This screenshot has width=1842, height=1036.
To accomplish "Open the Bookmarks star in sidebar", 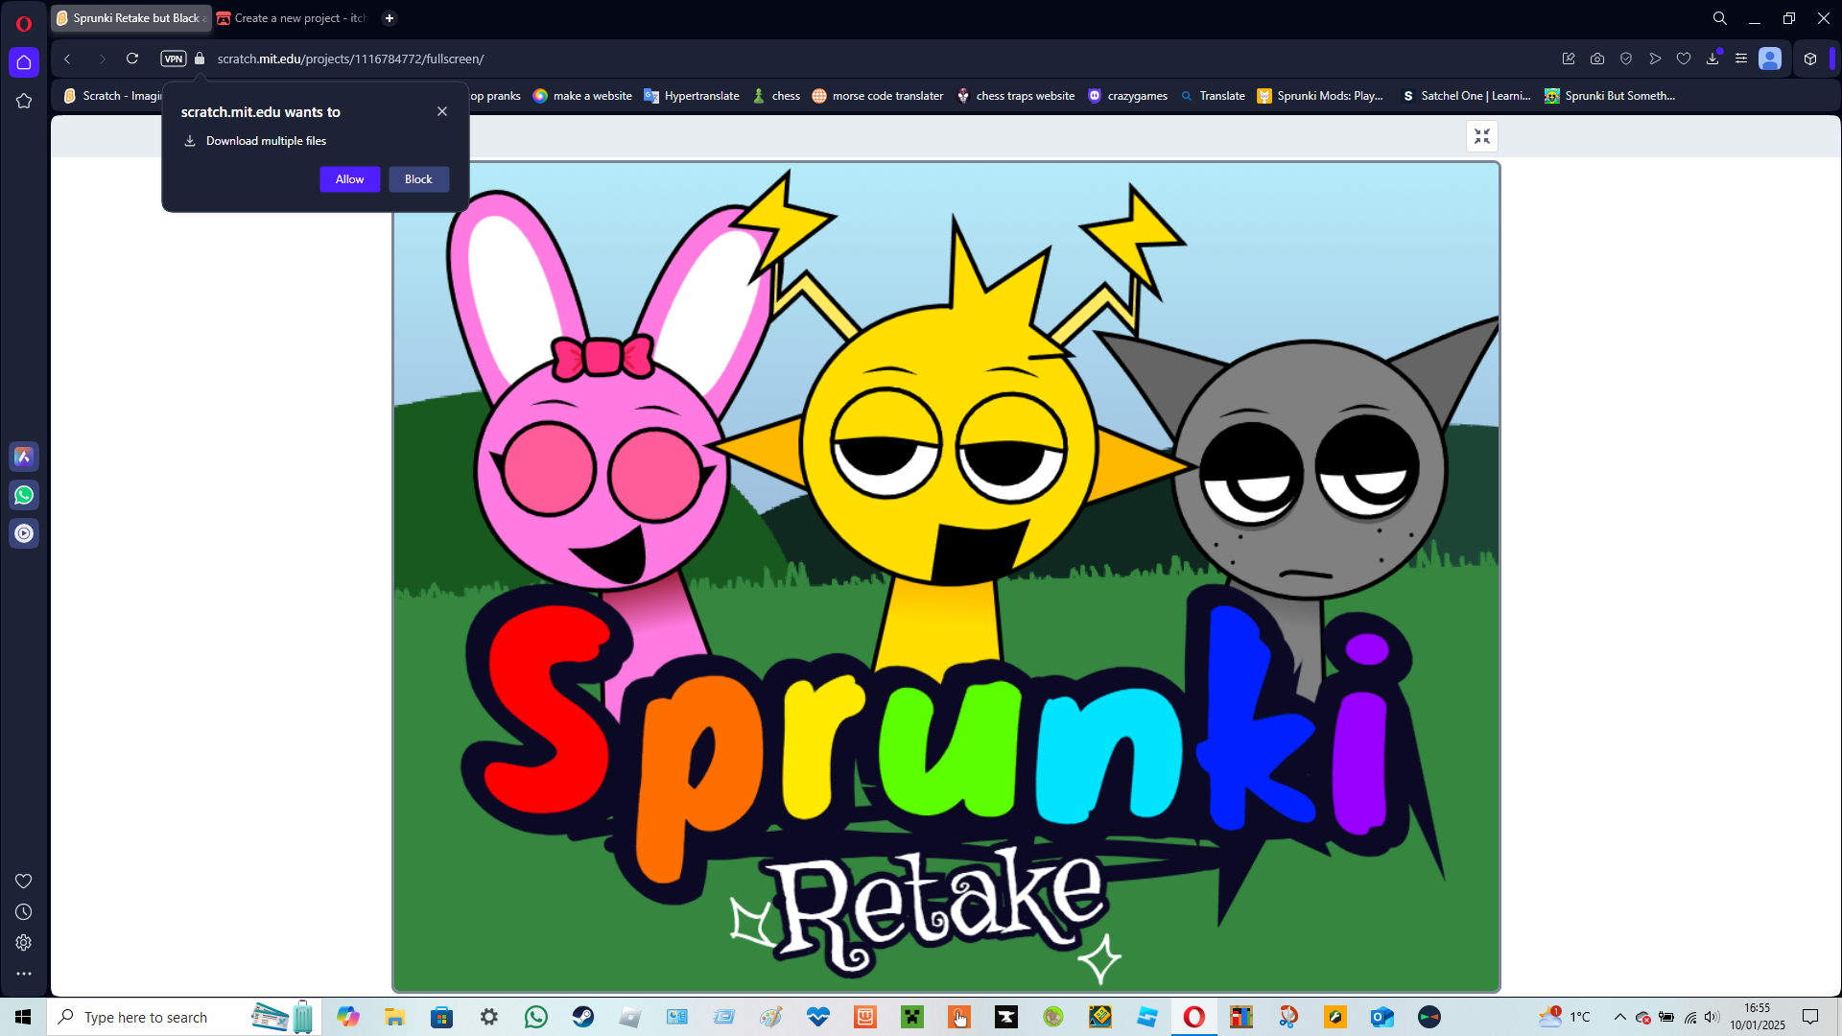I will (x=24, y=101).
